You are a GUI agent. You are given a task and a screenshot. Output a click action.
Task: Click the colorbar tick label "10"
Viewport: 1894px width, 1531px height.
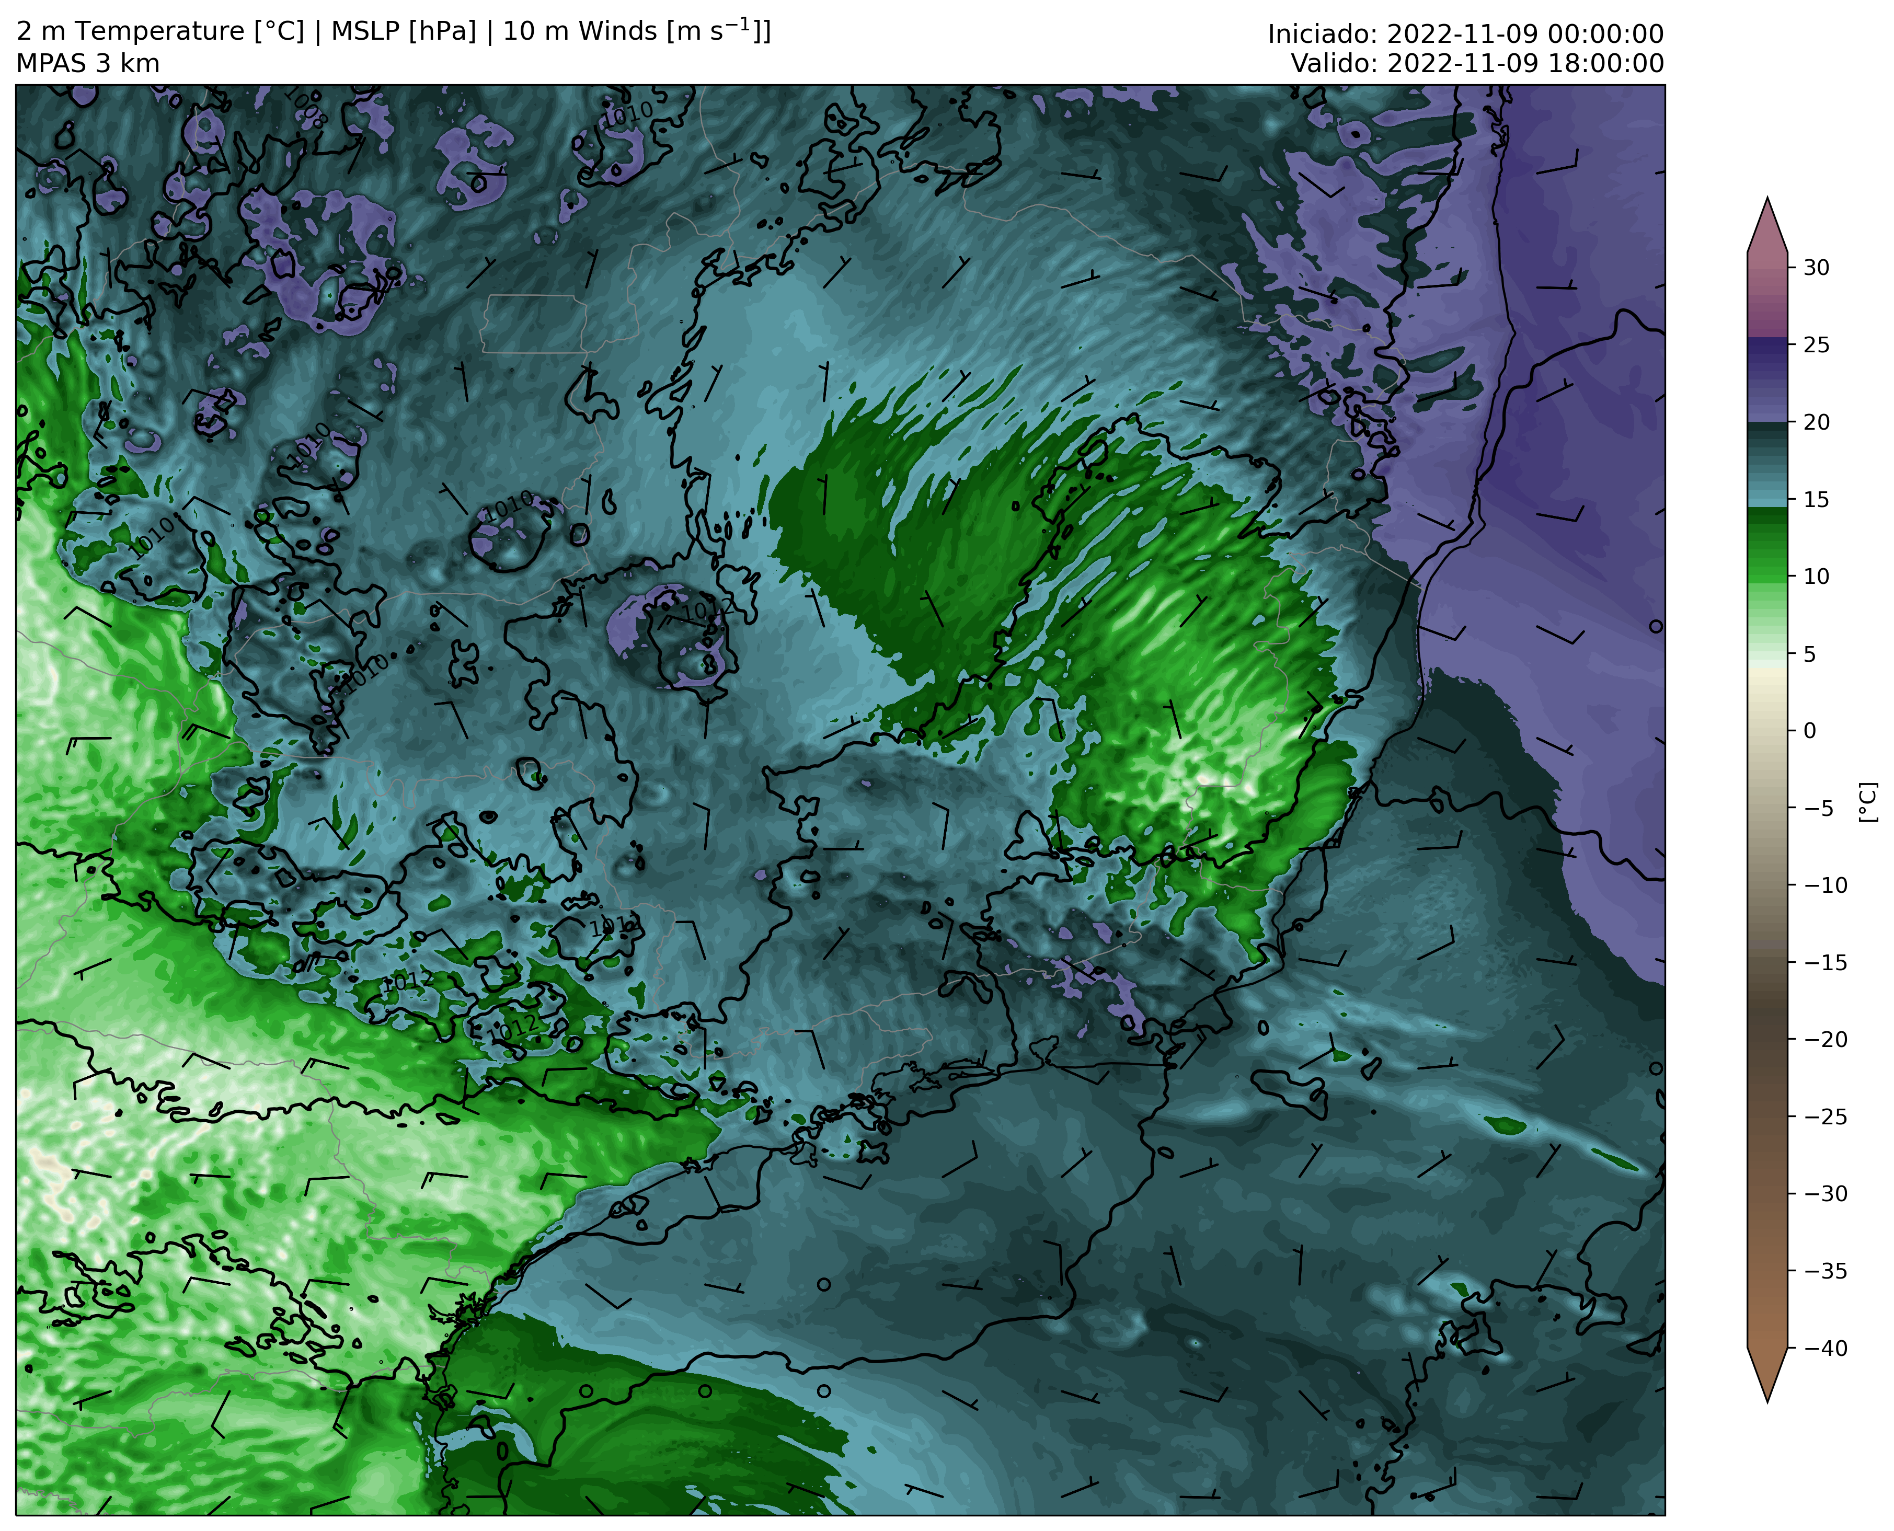1817,576
